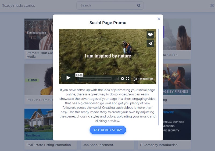215x151 pixels.
Task: Open IT Company Introduction thumbnail
Action: tap(177, 124)
